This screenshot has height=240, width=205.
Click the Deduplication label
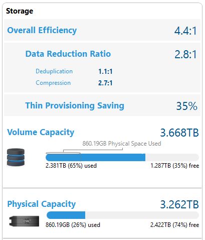point(54,71)
